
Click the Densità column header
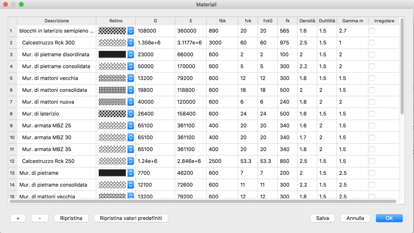click(x=307, y=21)
